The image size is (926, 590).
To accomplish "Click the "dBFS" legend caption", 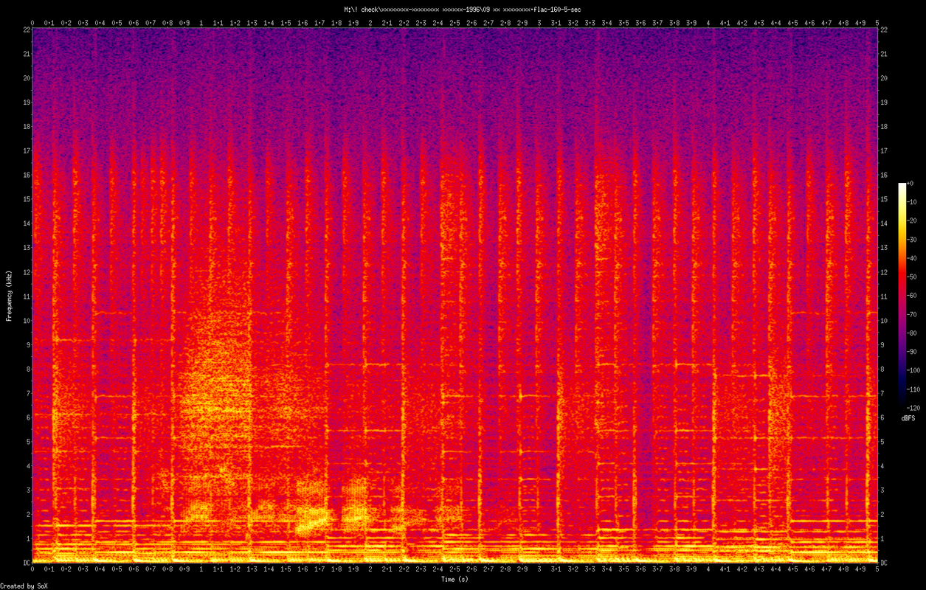I will pyautogui.click(x=908, y=418).
